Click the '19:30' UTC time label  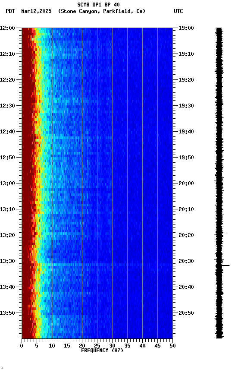coord(186,106)
